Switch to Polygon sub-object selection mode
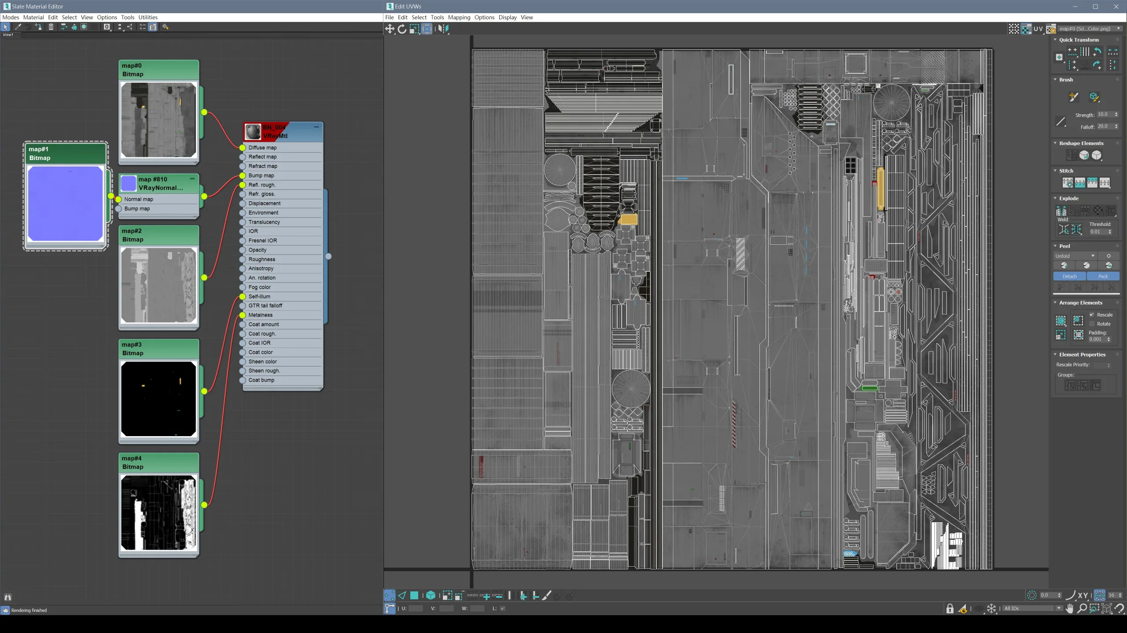This screenshot has height=633, width=1127. (414, 596)
